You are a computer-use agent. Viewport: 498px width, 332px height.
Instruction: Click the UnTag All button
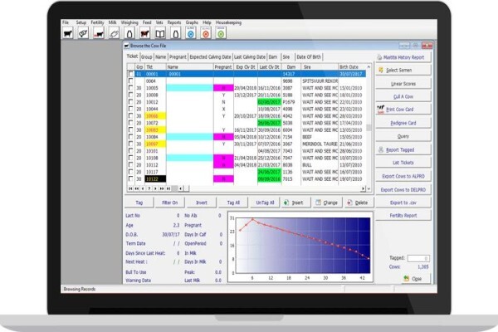pos(265,203)
